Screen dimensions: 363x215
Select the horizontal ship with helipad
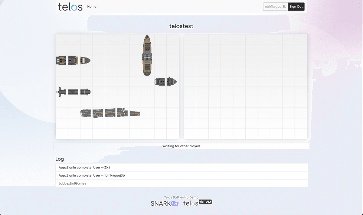click(74, 61)
